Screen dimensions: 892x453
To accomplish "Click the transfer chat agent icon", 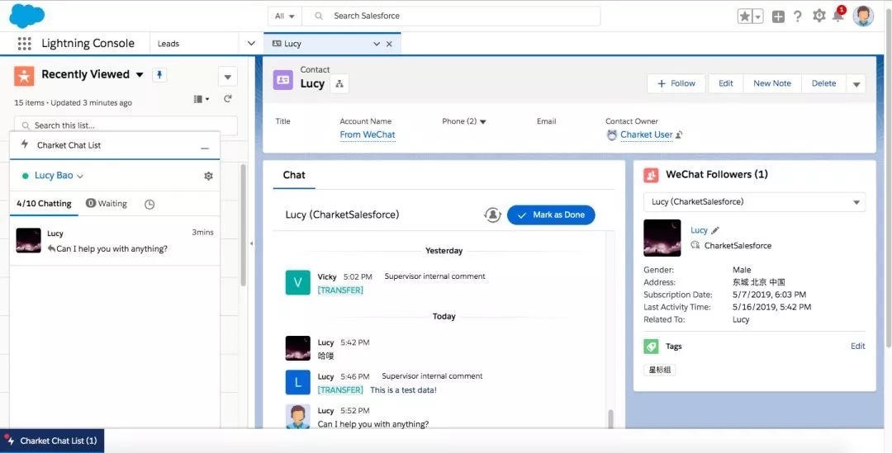I will coord(492,215).
